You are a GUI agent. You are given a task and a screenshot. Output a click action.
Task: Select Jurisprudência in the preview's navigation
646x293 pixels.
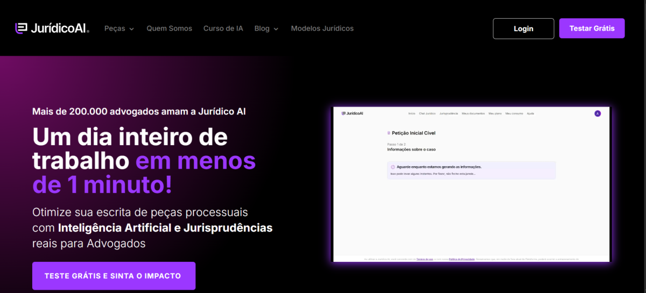pos(448,113)
